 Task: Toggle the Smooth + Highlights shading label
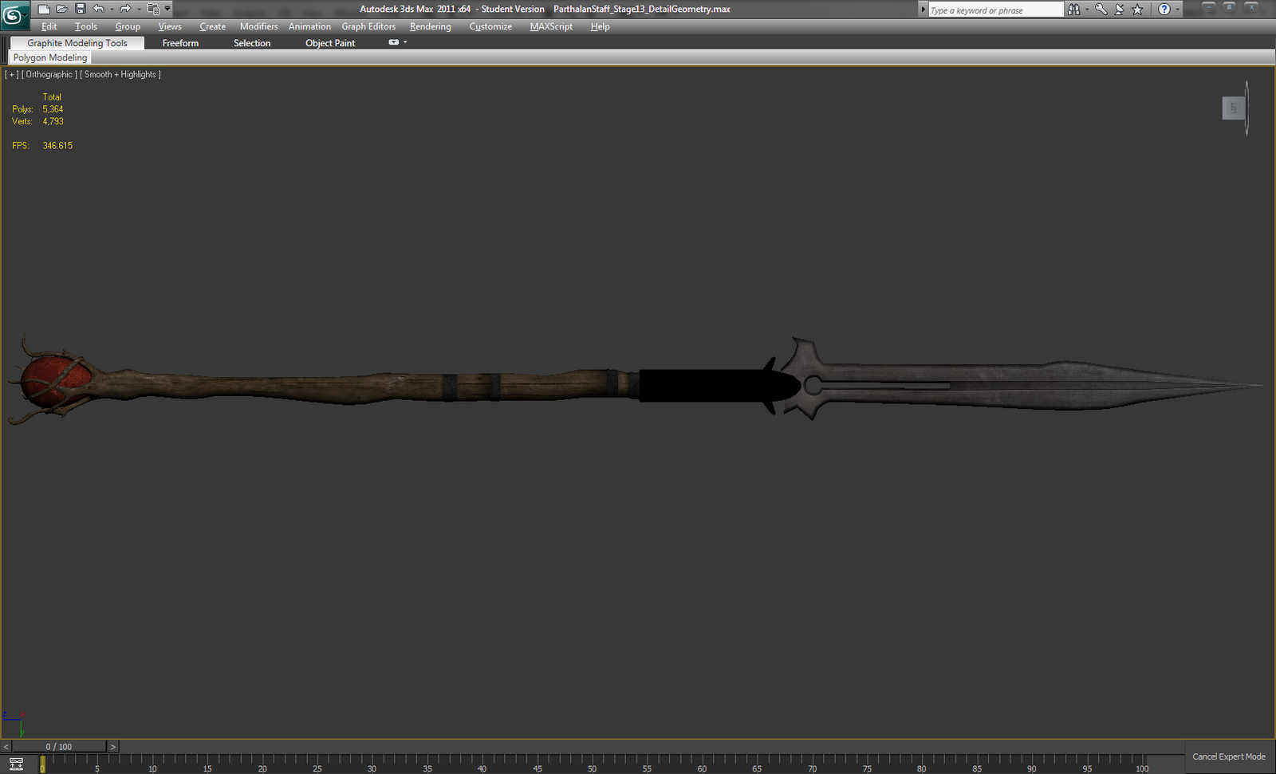click(120, 73)
